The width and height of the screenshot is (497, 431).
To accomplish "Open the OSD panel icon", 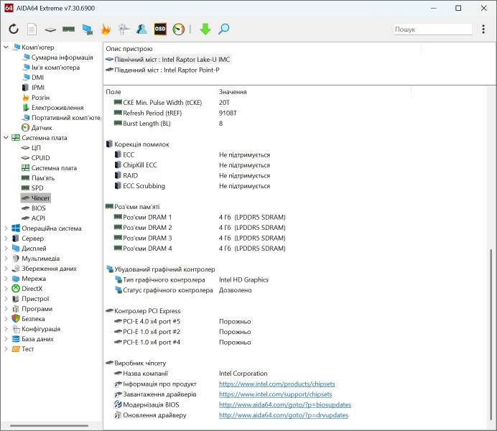I will [x=160, y=29].
